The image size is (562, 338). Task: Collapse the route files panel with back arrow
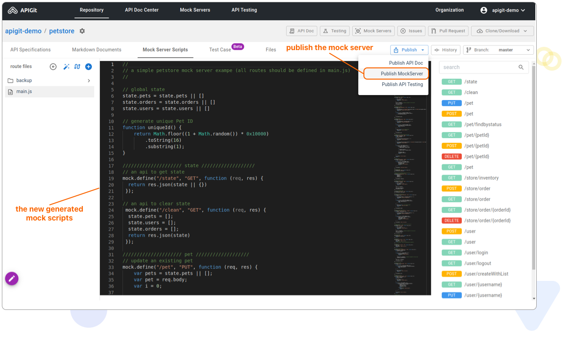pos(53,66)
